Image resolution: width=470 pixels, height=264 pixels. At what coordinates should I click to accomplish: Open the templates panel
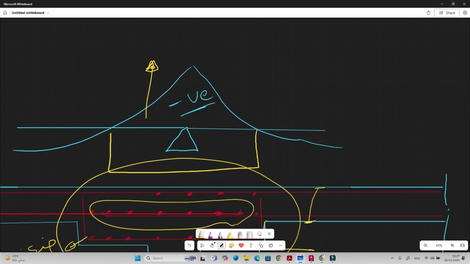(271, 246)
